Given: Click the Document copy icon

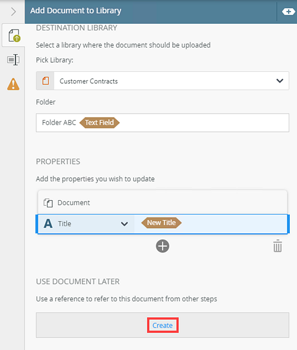Looking at the screenshot, I should (x=48, y=203).
